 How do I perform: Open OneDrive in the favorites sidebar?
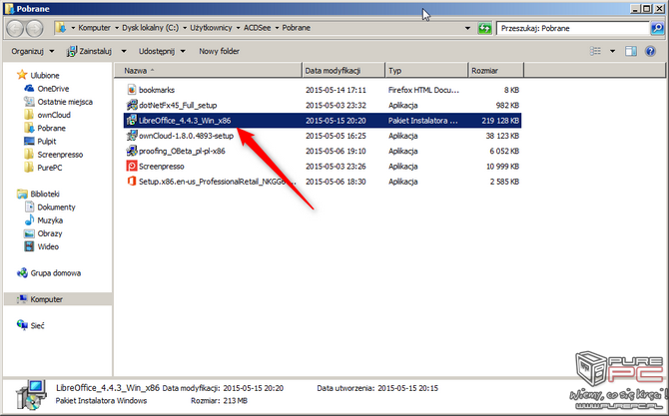pyautogui.click(x=52, y=89)
